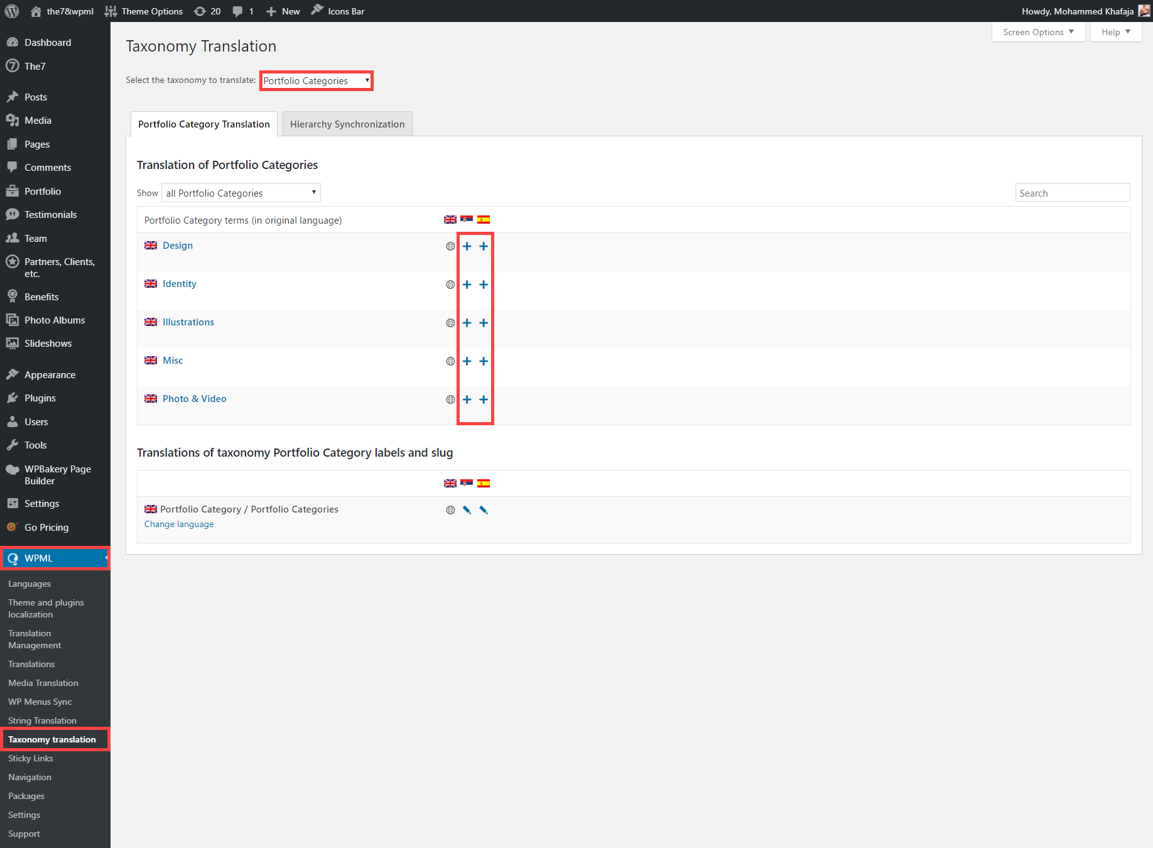Open Theme Options in admin bar

tap(144, 11)
